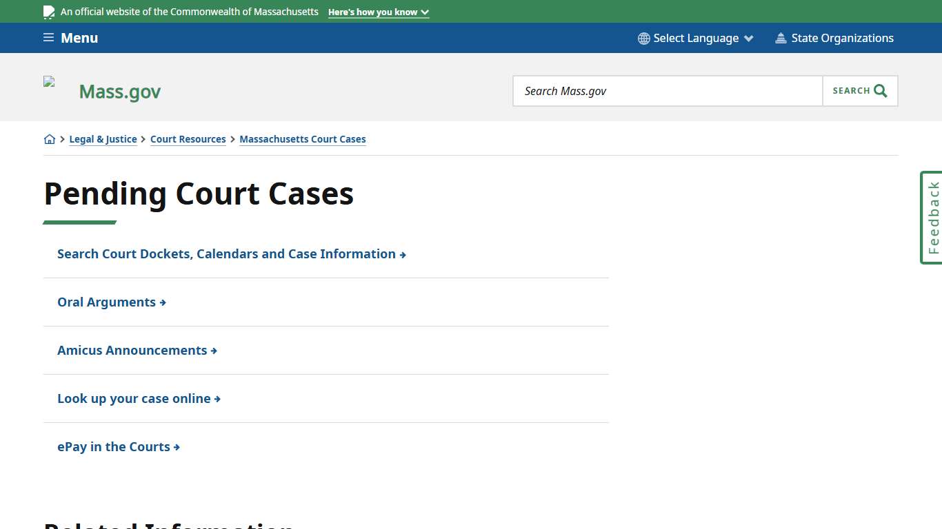Select the Amicus Announcements link
Viewport: 942px width, 529px height.
pos(132,350)
